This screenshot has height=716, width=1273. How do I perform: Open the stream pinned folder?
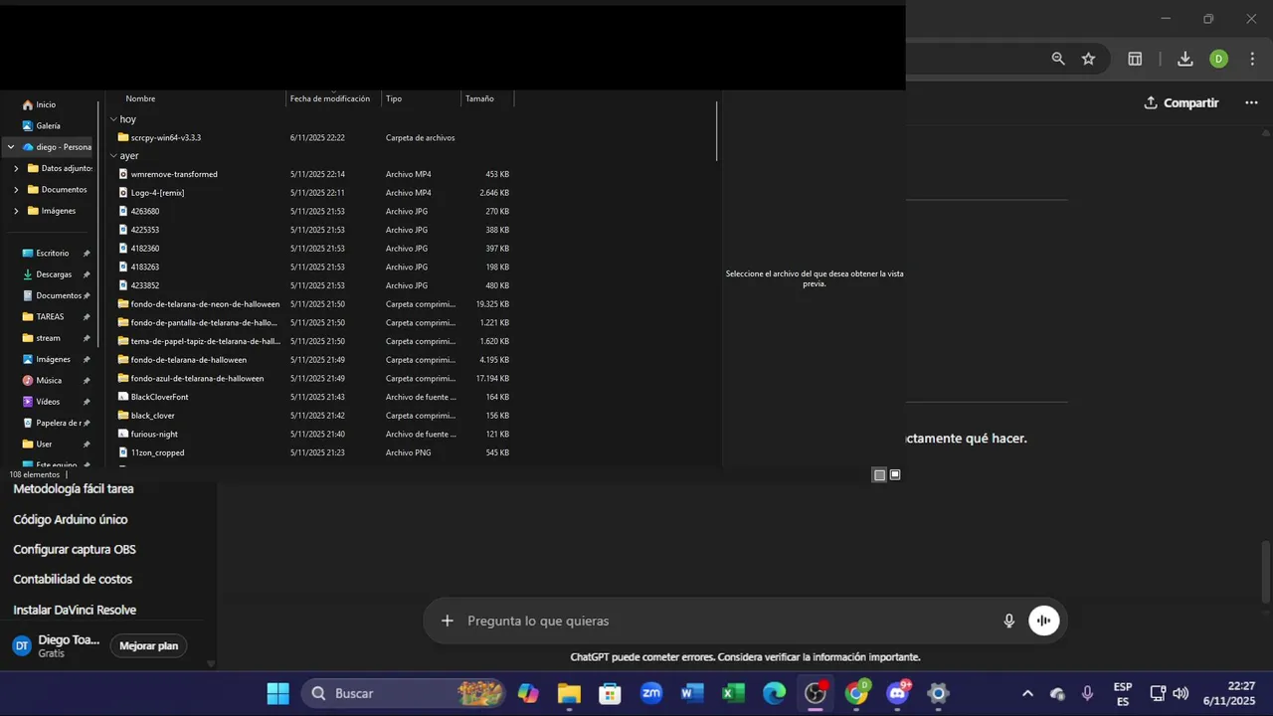click(x=43, y=338)
